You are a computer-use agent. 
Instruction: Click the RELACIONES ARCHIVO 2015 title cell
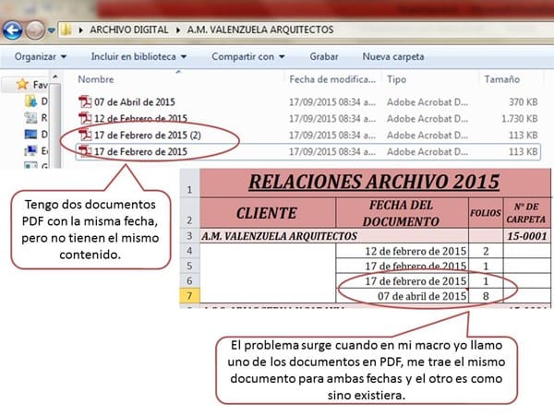pos(375,183)
